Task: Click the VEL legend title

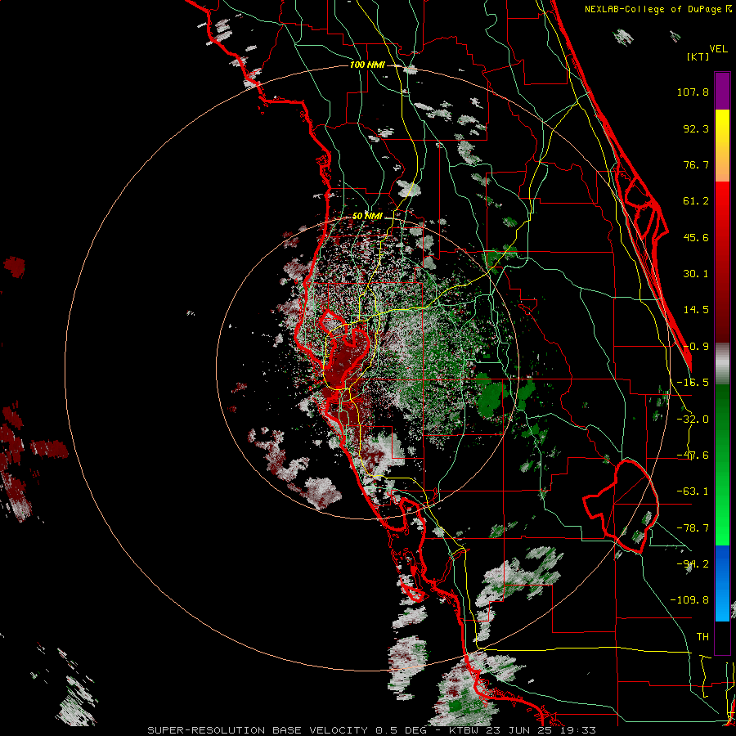Action: click(718, 49)
